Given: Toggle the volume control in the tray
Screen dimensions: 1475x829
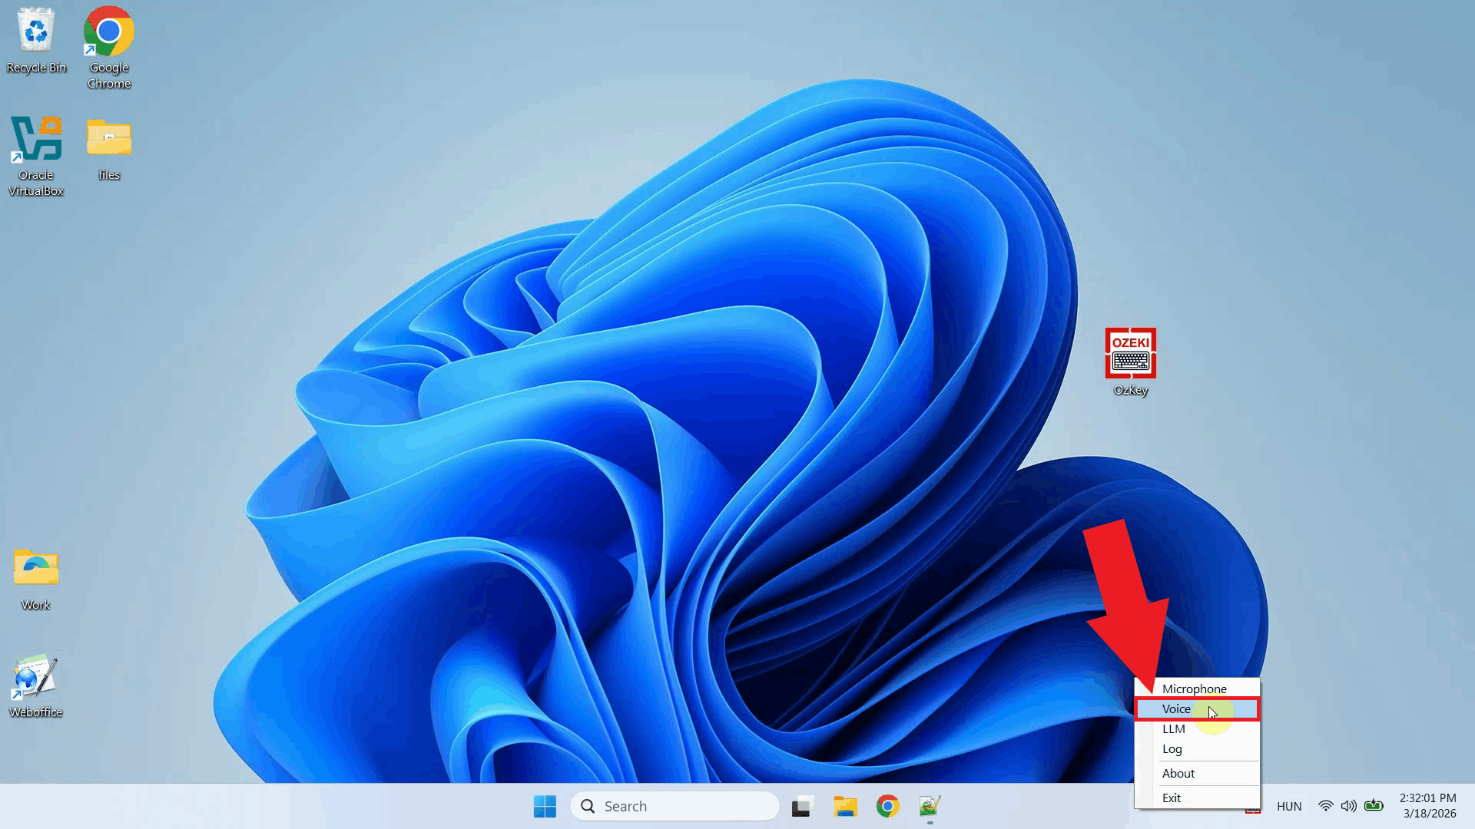Looking at the screenshot, I should tap(1349, 806).
